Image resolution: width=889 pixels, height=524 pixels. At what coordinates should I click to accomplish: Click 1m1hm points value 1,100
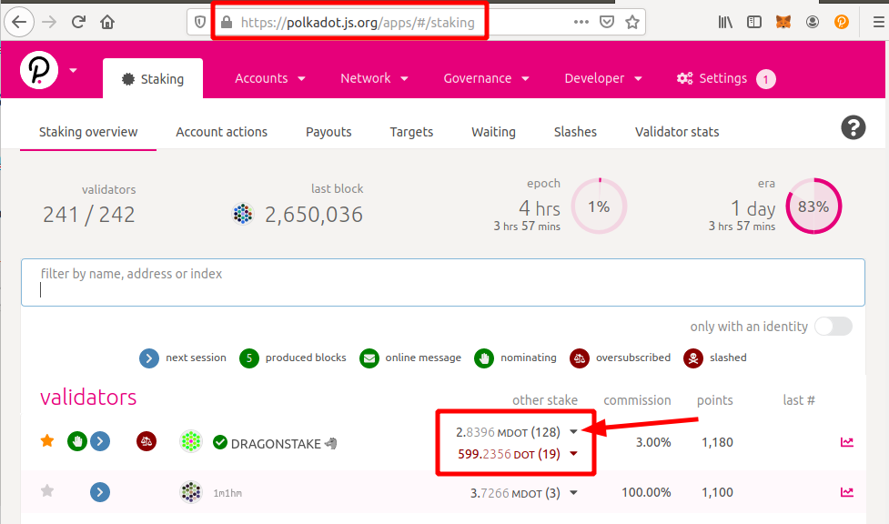[x=717, y=492]
